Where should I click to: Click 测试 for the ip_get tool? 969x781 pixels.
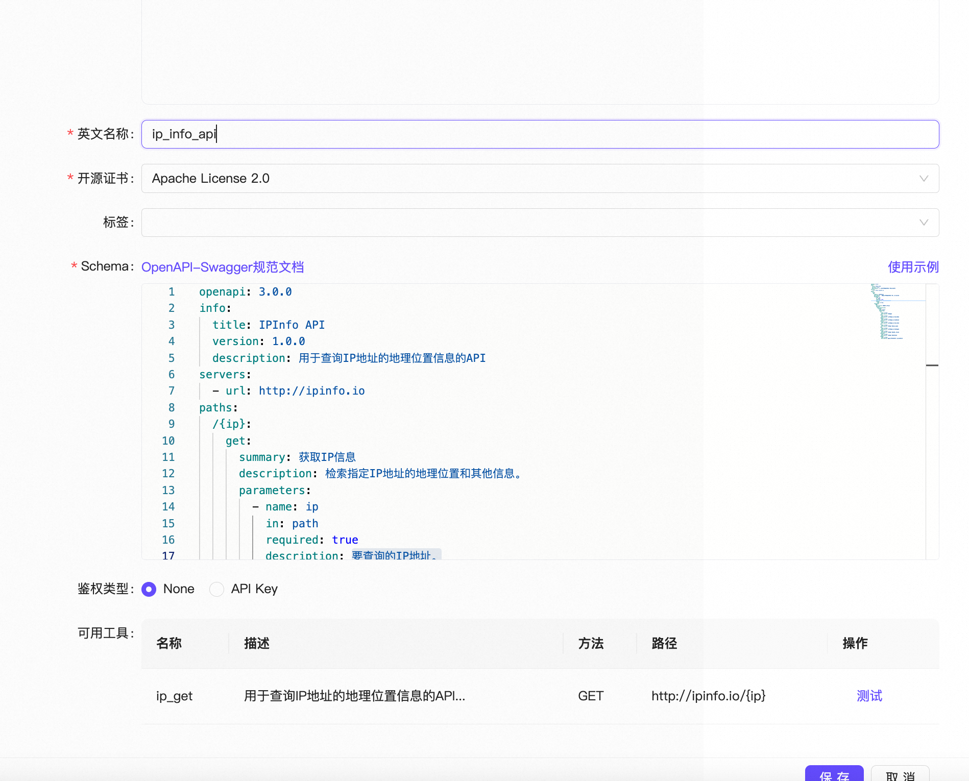coord(869,696)
